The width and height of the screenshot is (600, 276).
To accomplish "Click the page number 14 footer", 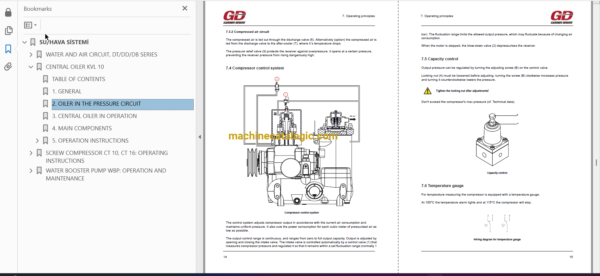I will point(225,257).
